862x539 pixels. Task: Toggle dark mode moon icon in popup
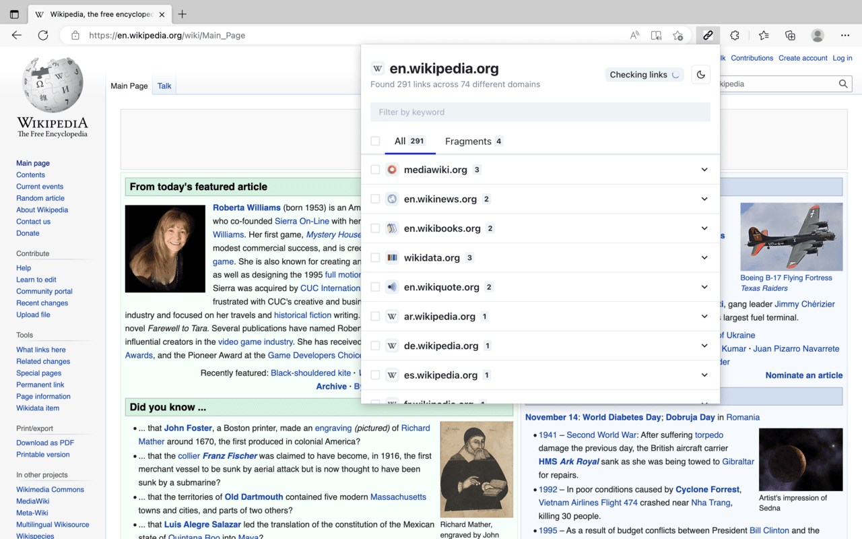701,75
